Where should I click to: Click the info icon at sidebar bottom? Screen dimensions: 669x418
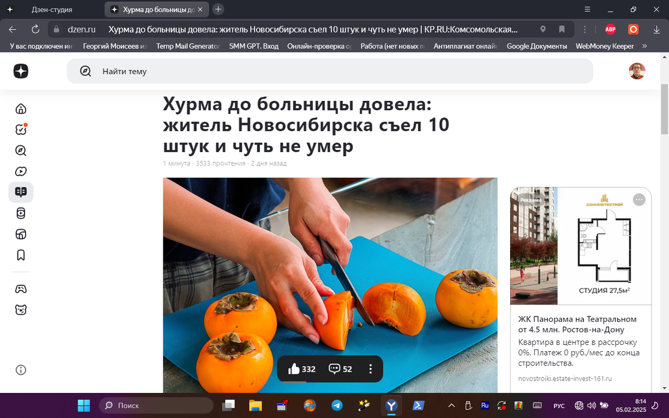(x=21, y=370)
